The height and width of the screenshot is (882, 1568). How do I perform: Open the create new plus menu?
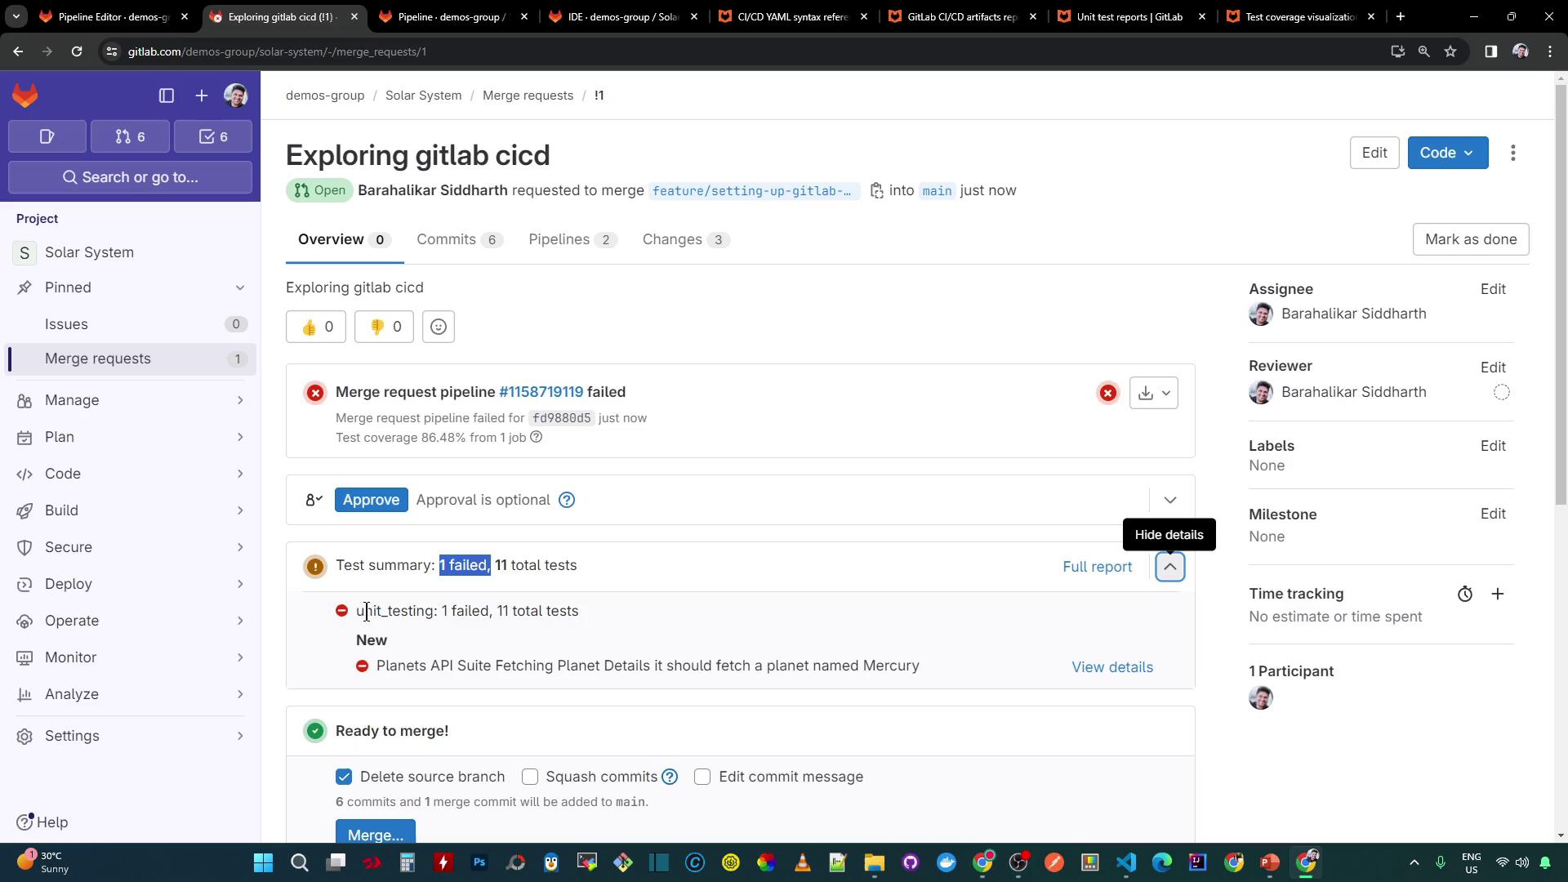pos(202,96)
